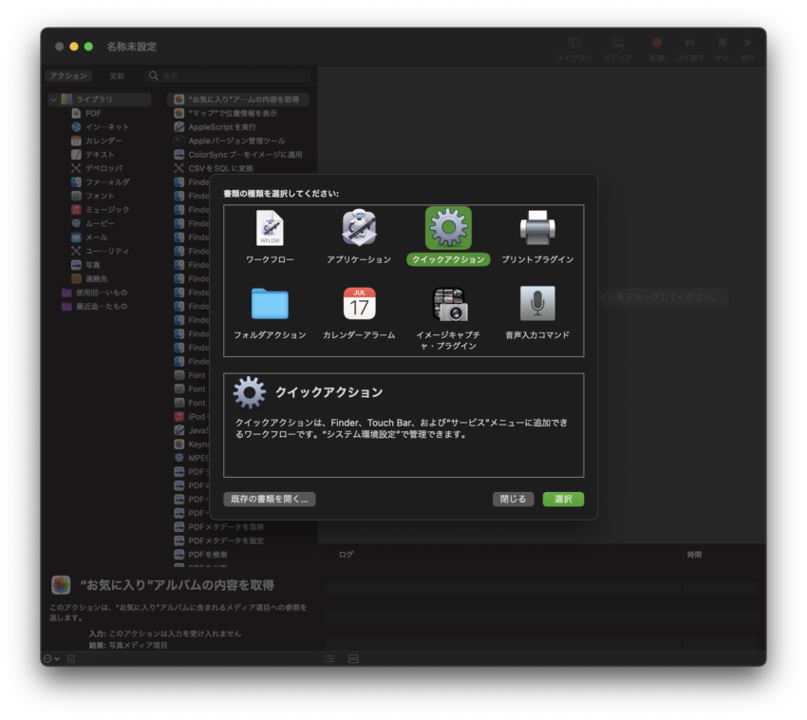Click the 選択 button to confirm

pos(563,499)
